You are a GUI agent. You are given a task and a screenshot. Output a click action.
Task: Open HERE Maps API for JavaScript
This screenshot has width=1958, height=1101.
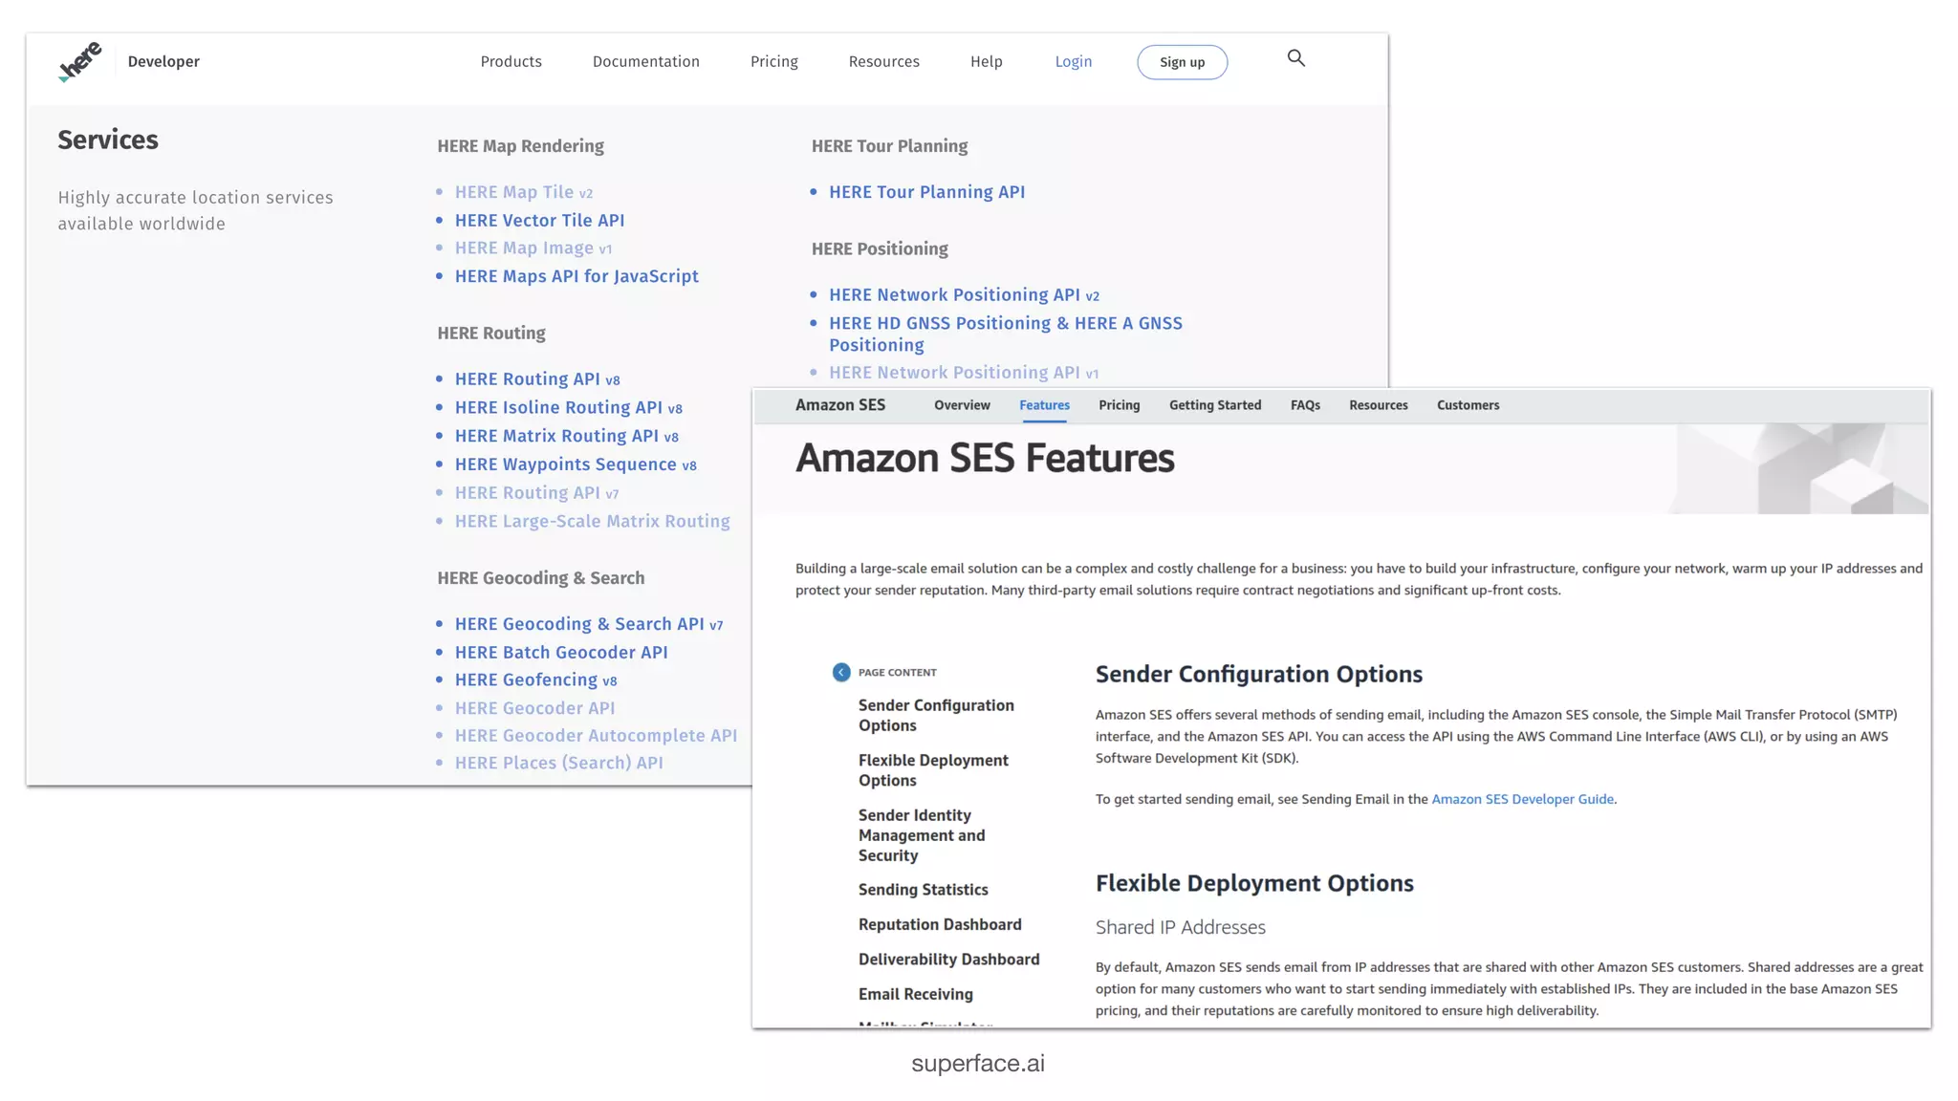pos(577,276)
